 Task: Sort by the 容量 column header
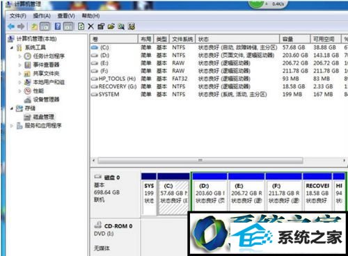(x=295, y=39)
